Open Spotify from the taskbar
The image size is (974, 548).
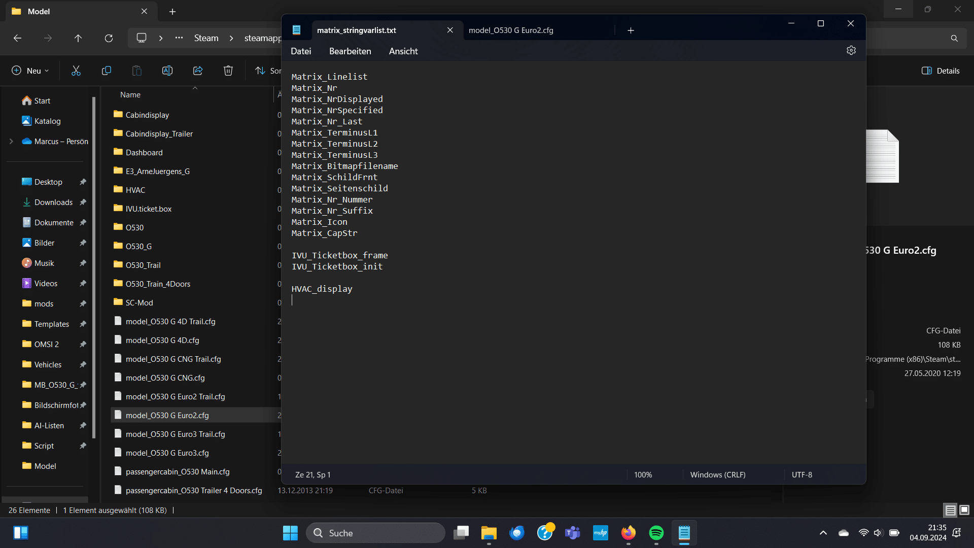tap(656, 533)
